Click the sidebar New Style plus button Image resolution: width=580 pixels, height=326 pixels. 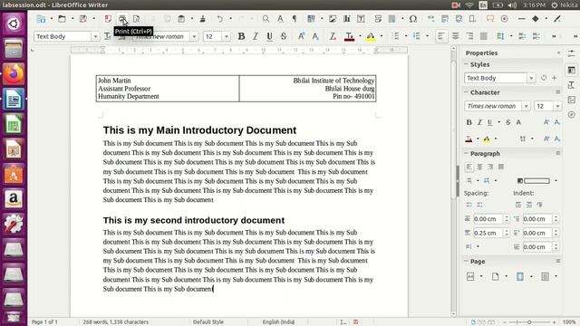click(x=554, y=78)
